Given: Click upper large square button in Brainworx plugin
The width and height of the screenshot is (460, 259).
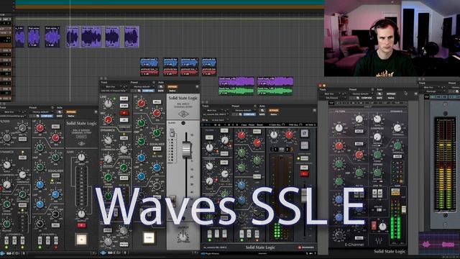Looking at the screenshot, I should coord(304,134).
